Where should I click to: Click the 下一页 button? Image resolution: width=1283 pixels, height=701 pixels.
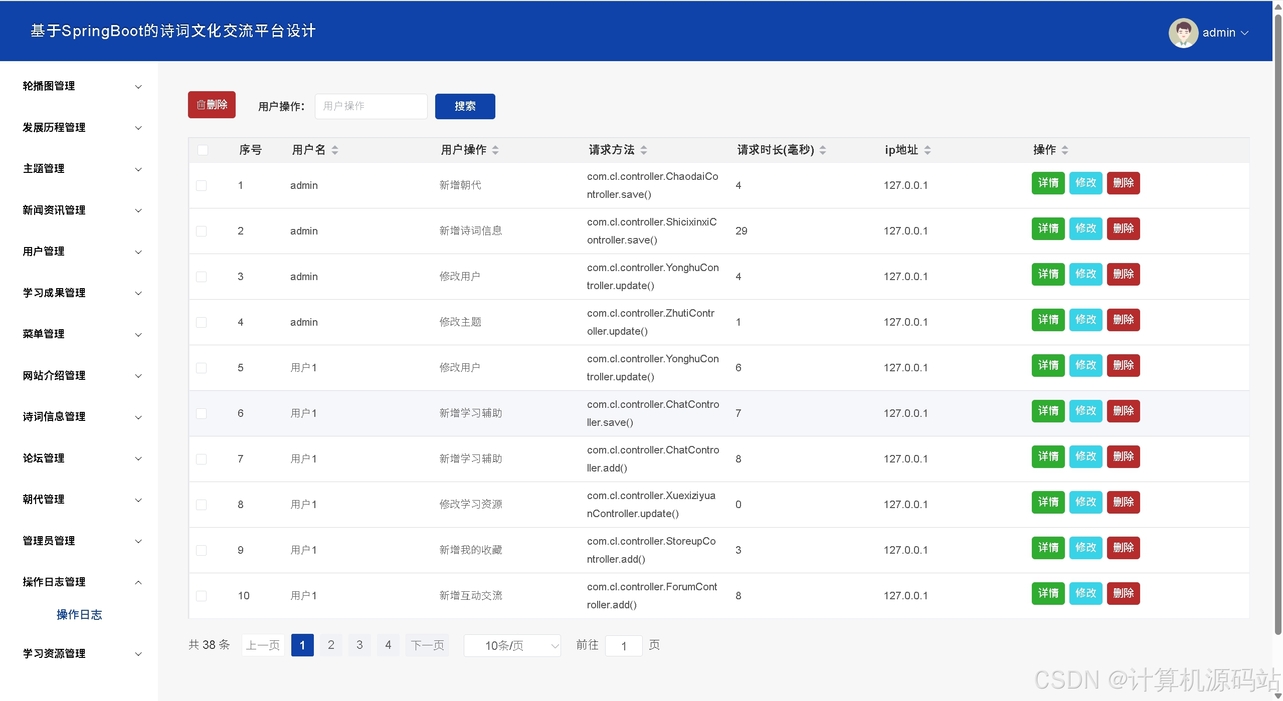tap(427, 645)
